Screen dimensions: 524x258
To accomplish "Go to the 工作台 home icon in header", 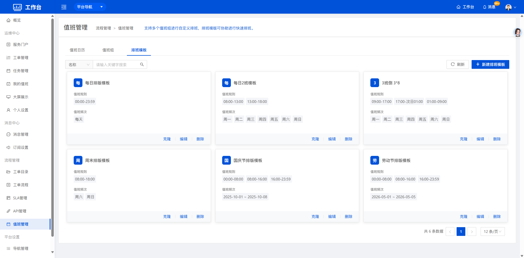I will (458, 7).
